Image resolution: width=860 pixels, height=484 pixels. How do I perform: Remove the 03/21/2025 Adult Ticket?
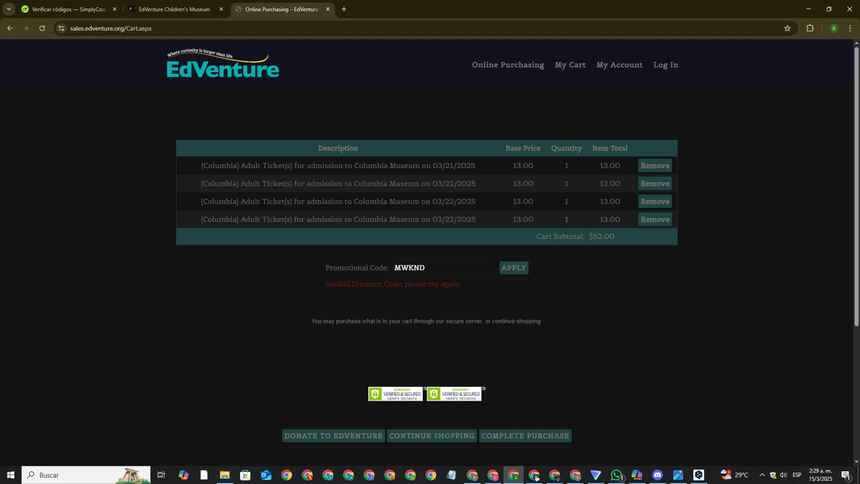[x=655, y=166]
